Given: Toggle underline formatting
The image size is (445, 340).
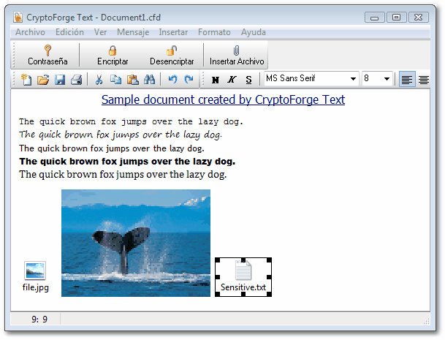Looking at the screenshot, I should click(x=249, y=80).
